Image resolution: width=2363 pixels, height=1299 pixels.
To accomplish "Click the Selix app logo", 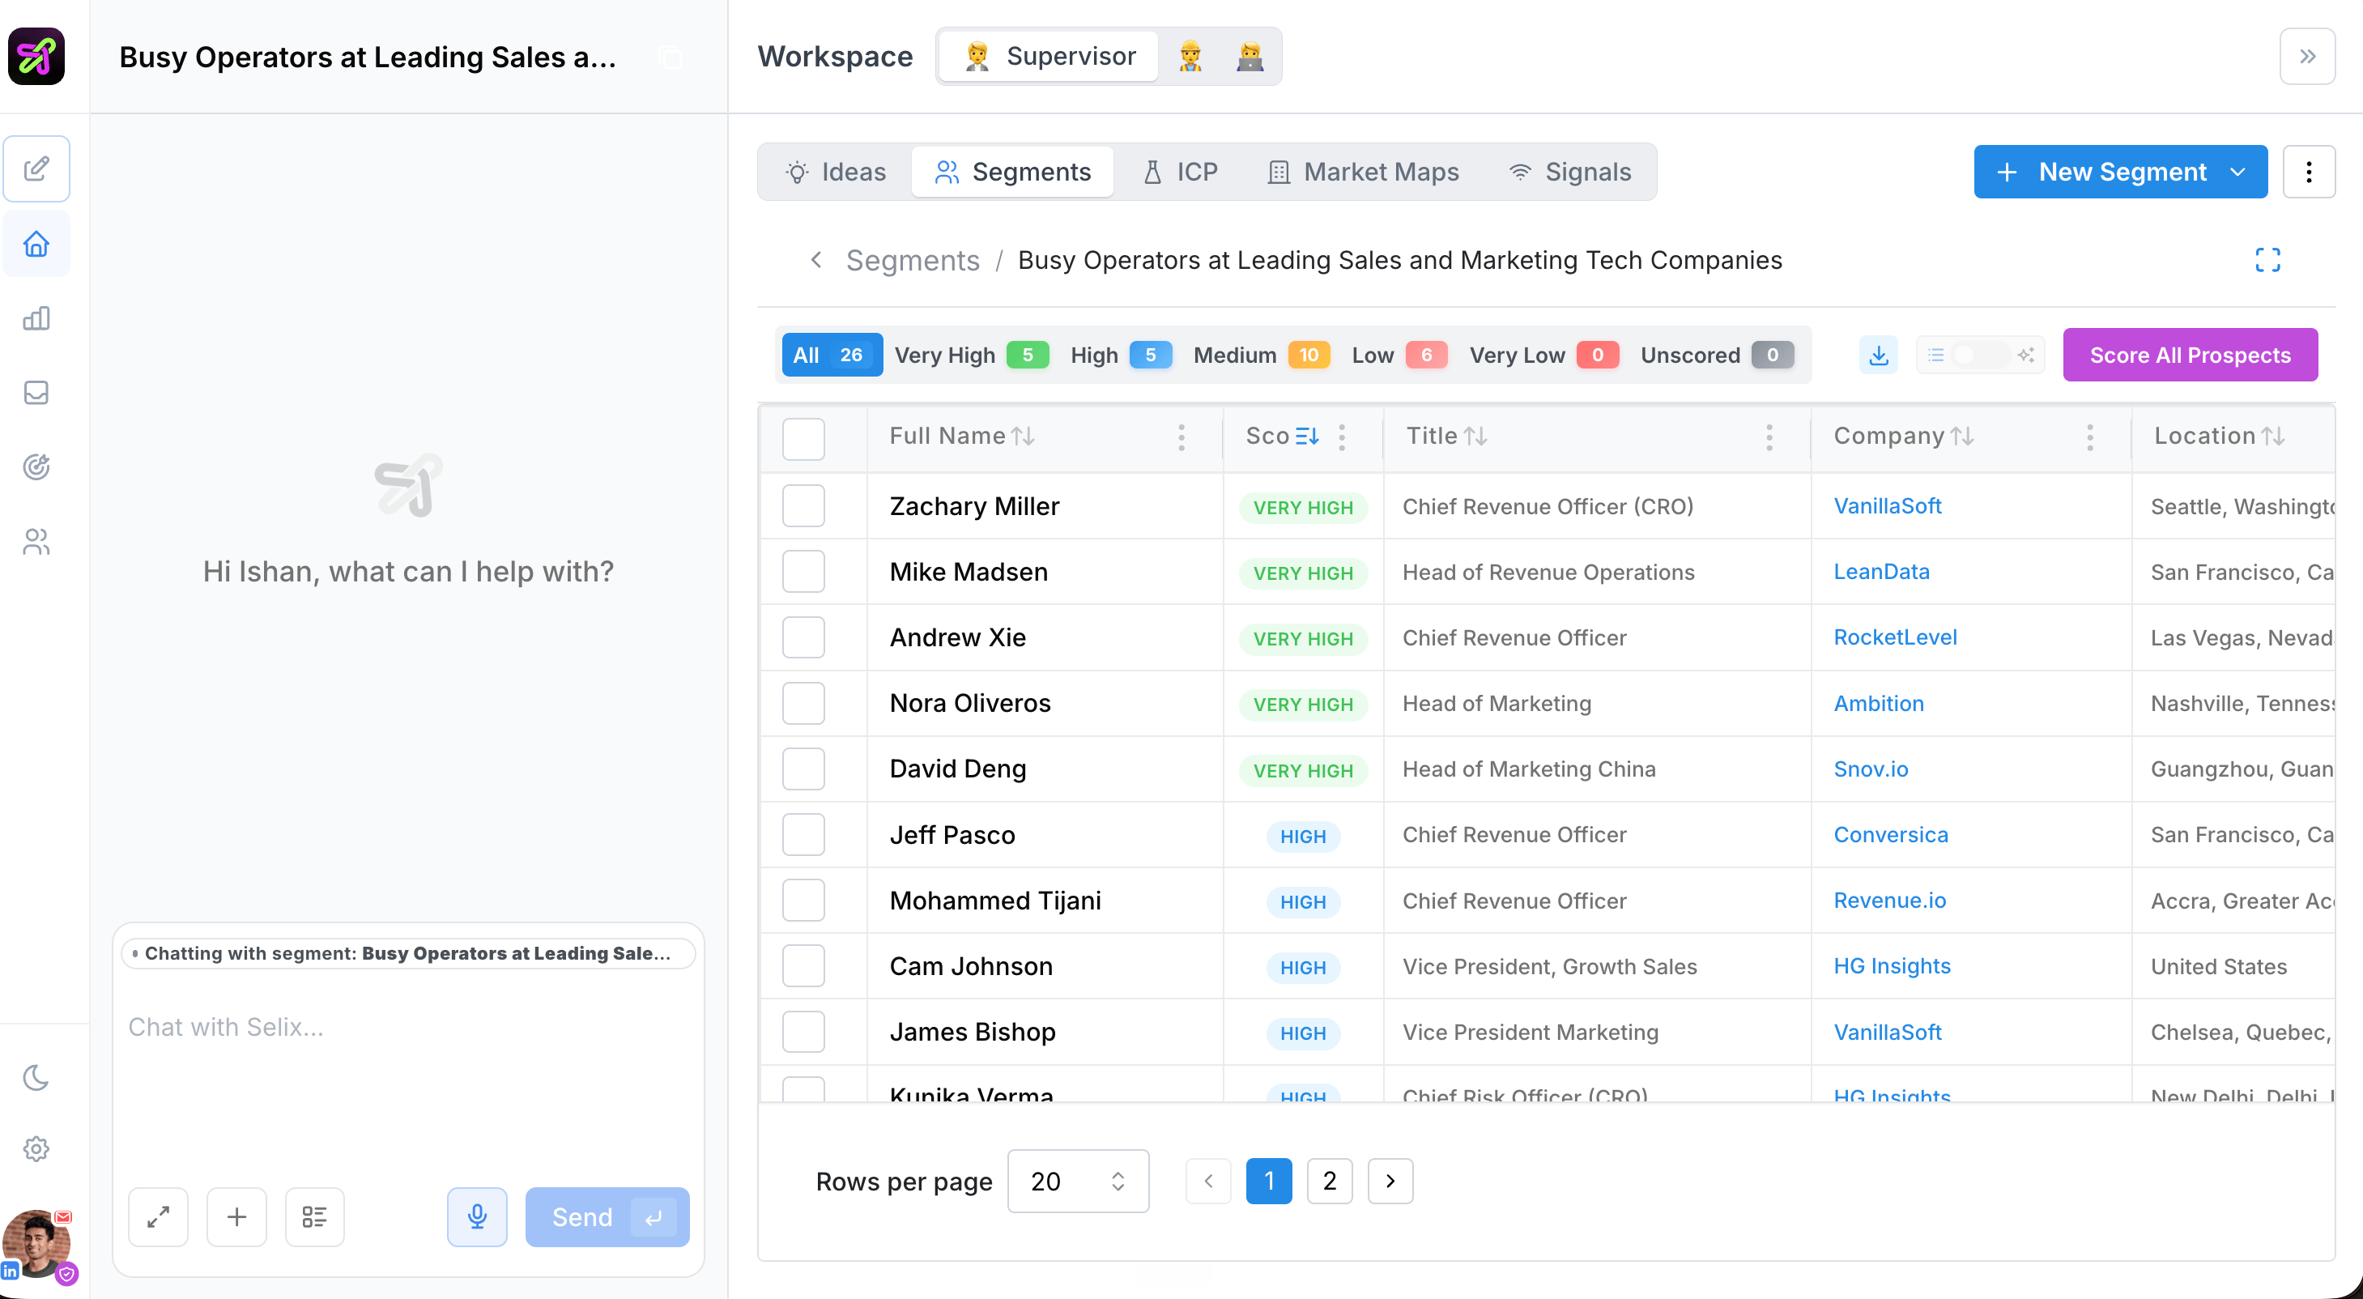I will [x=36, y=56].
